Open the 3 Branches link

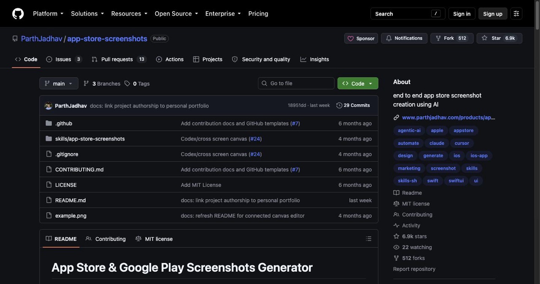102,84
